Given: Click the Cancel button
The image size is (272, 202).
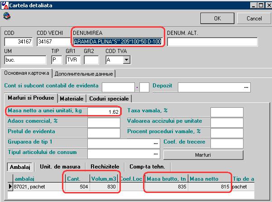Looking at the screenshot, I should tap(254, 19).
